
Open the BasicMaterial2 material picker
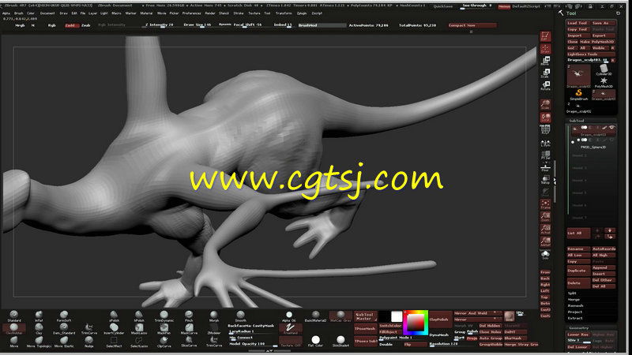[315, 316]
